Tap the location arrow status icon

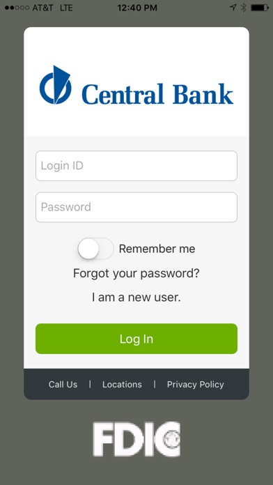click(233, 8)
